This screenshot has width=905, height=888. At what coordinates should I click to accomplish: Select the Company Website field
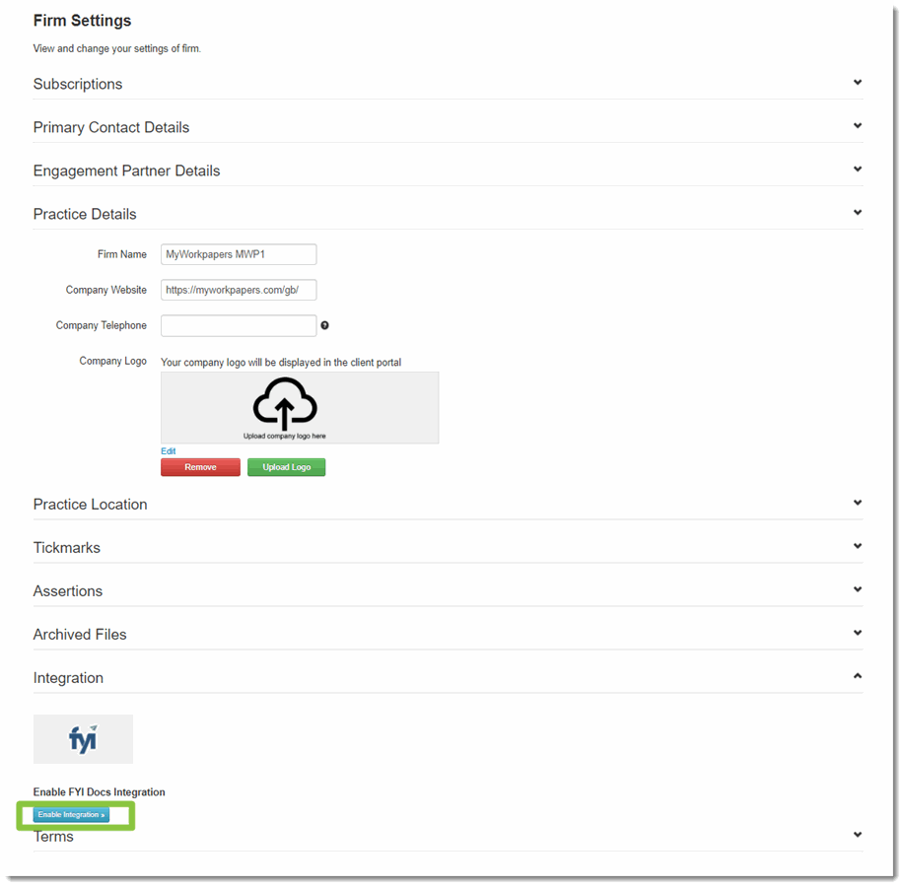(x=238, y=290)
